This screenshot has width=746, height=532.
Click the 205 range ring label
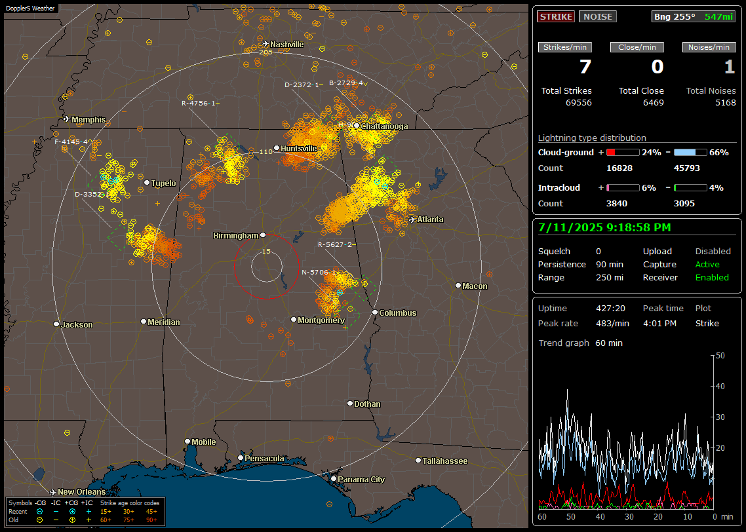pos(266,52)
